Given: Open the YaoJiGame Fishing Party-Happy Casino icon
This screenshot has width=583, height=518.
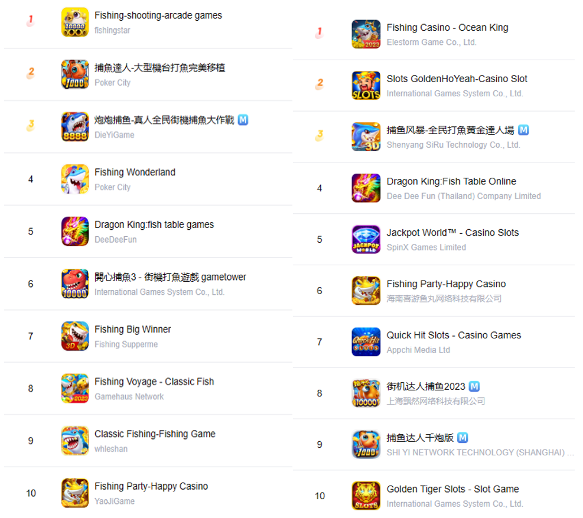Looking at the screenshot, I should [75, 493].
